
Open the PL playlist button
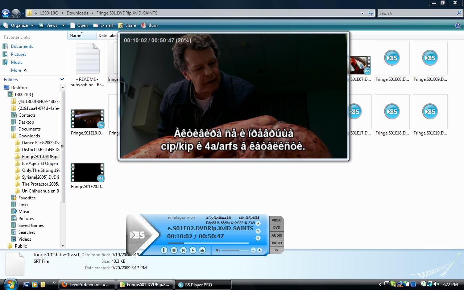point(258,231)
